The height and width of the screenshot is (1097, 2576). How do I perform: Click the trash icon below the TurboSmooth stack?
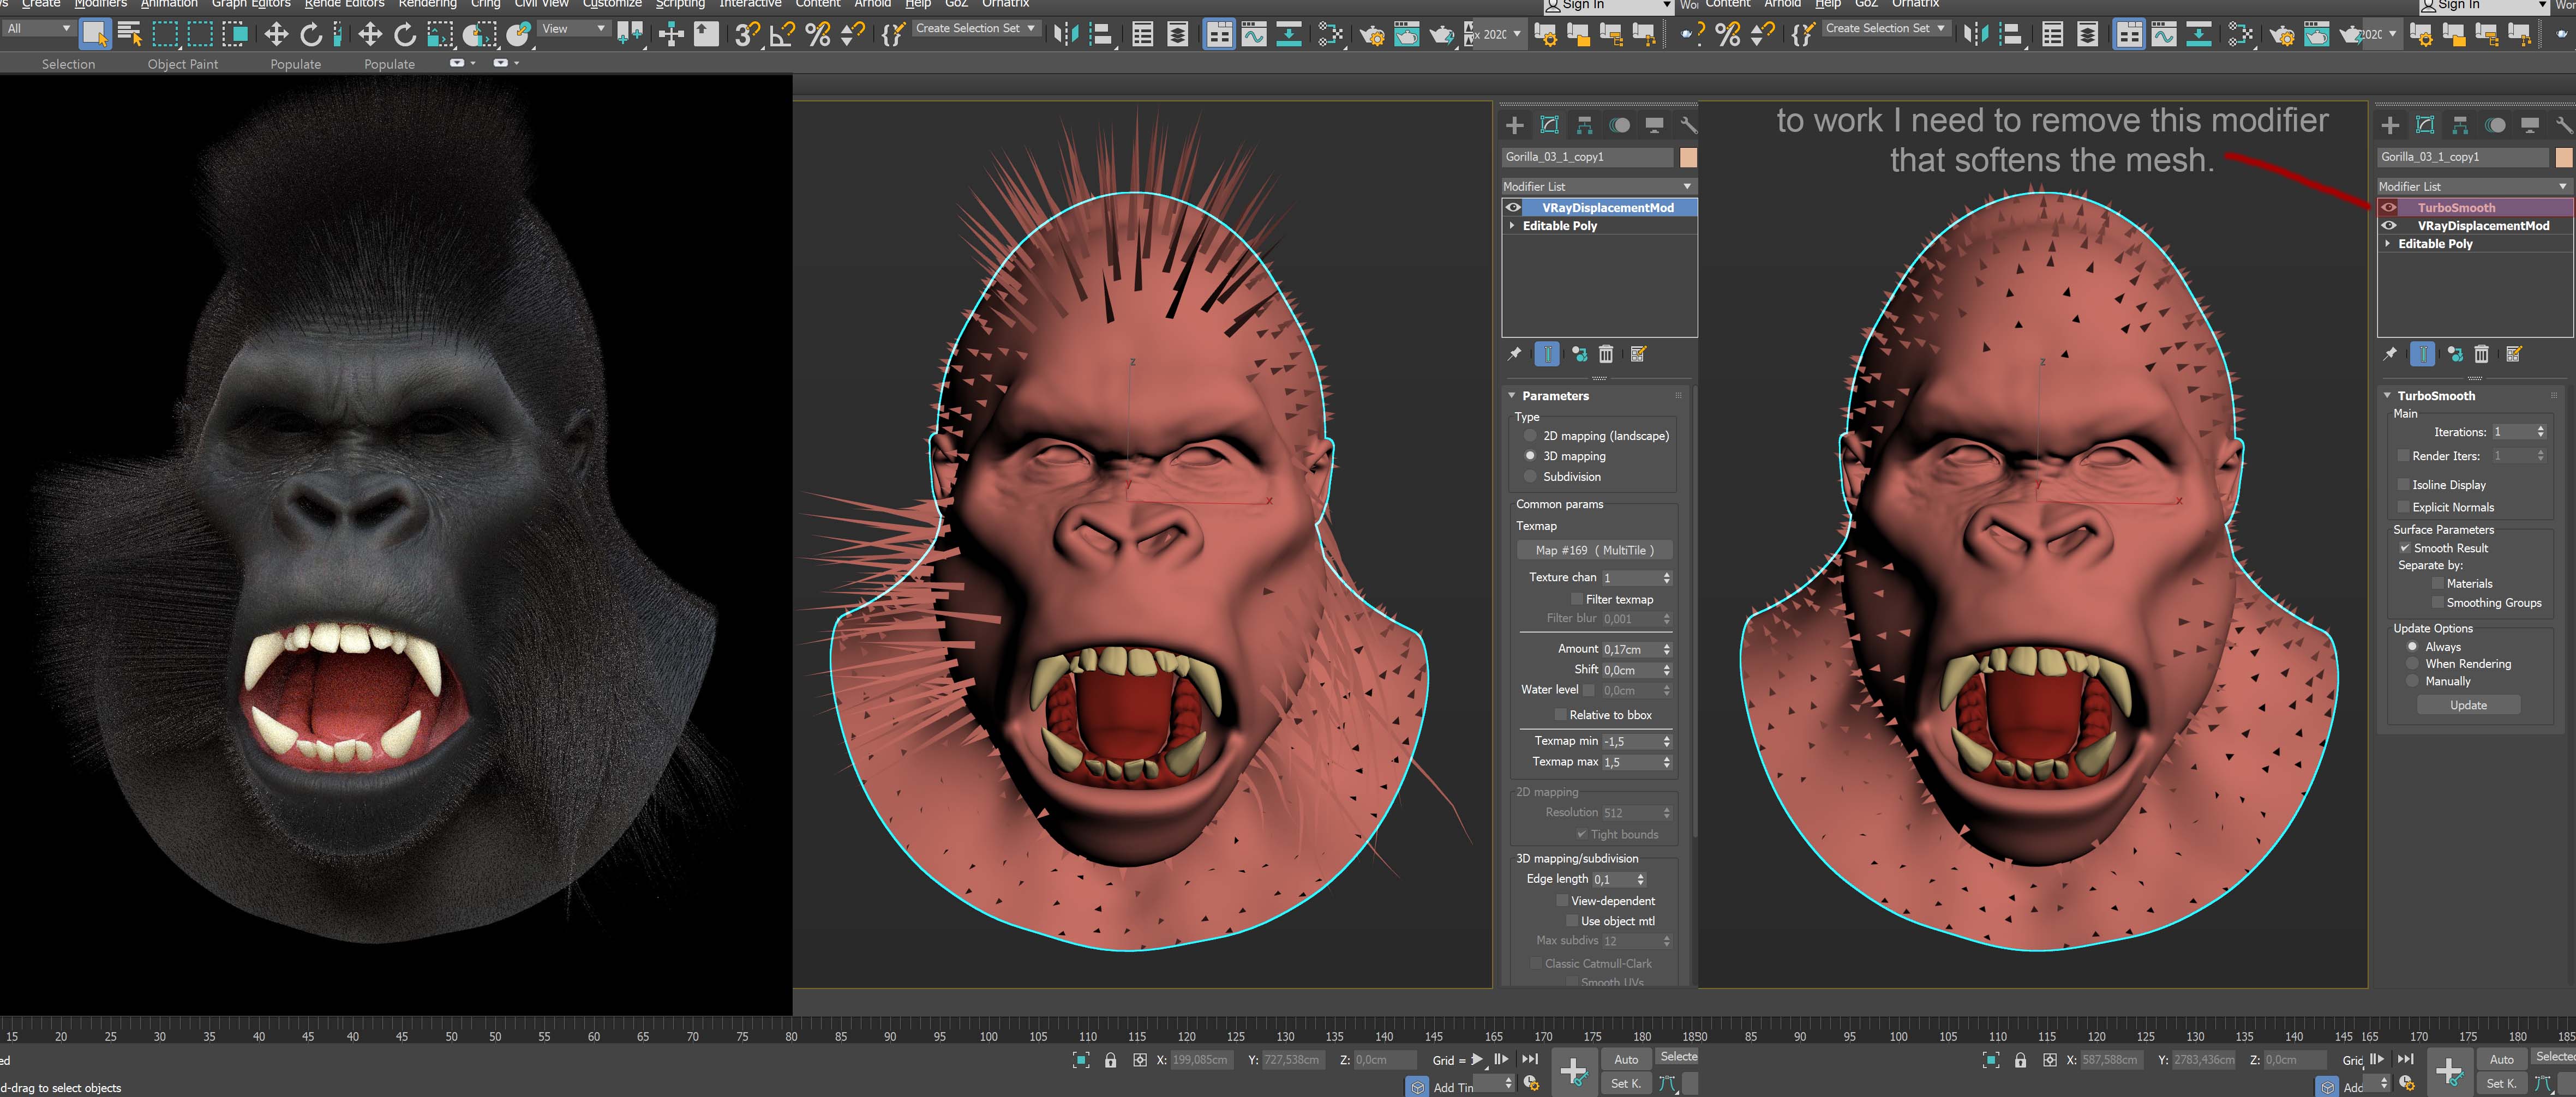[2482, 354]
